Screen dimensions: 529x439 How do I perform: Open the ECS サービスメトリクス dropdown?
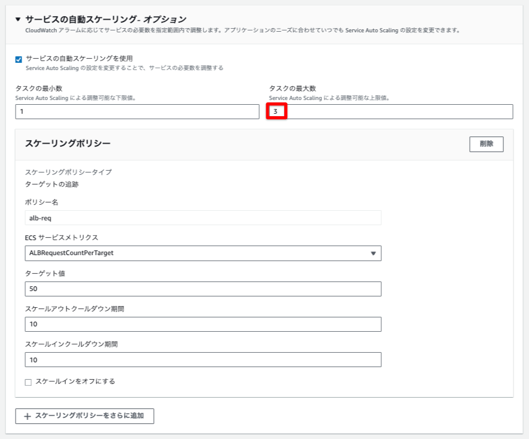pos(203,253)
